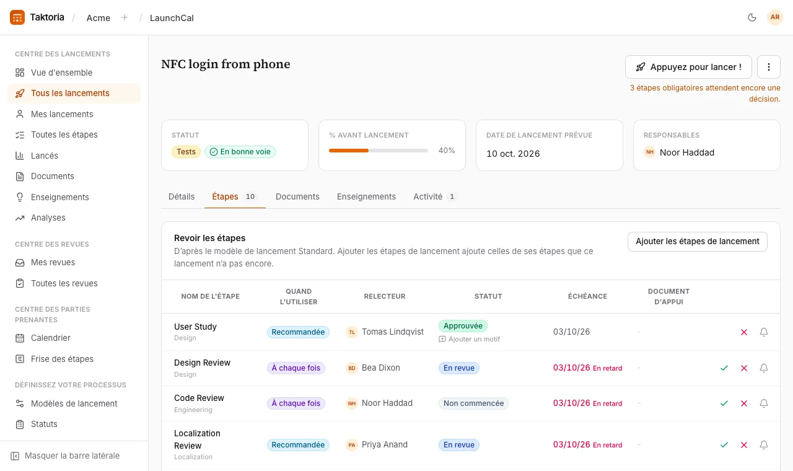The image size is (793, 471).
Task: Click the bell icon for Localization Review
Action: [x=764, y=445]
